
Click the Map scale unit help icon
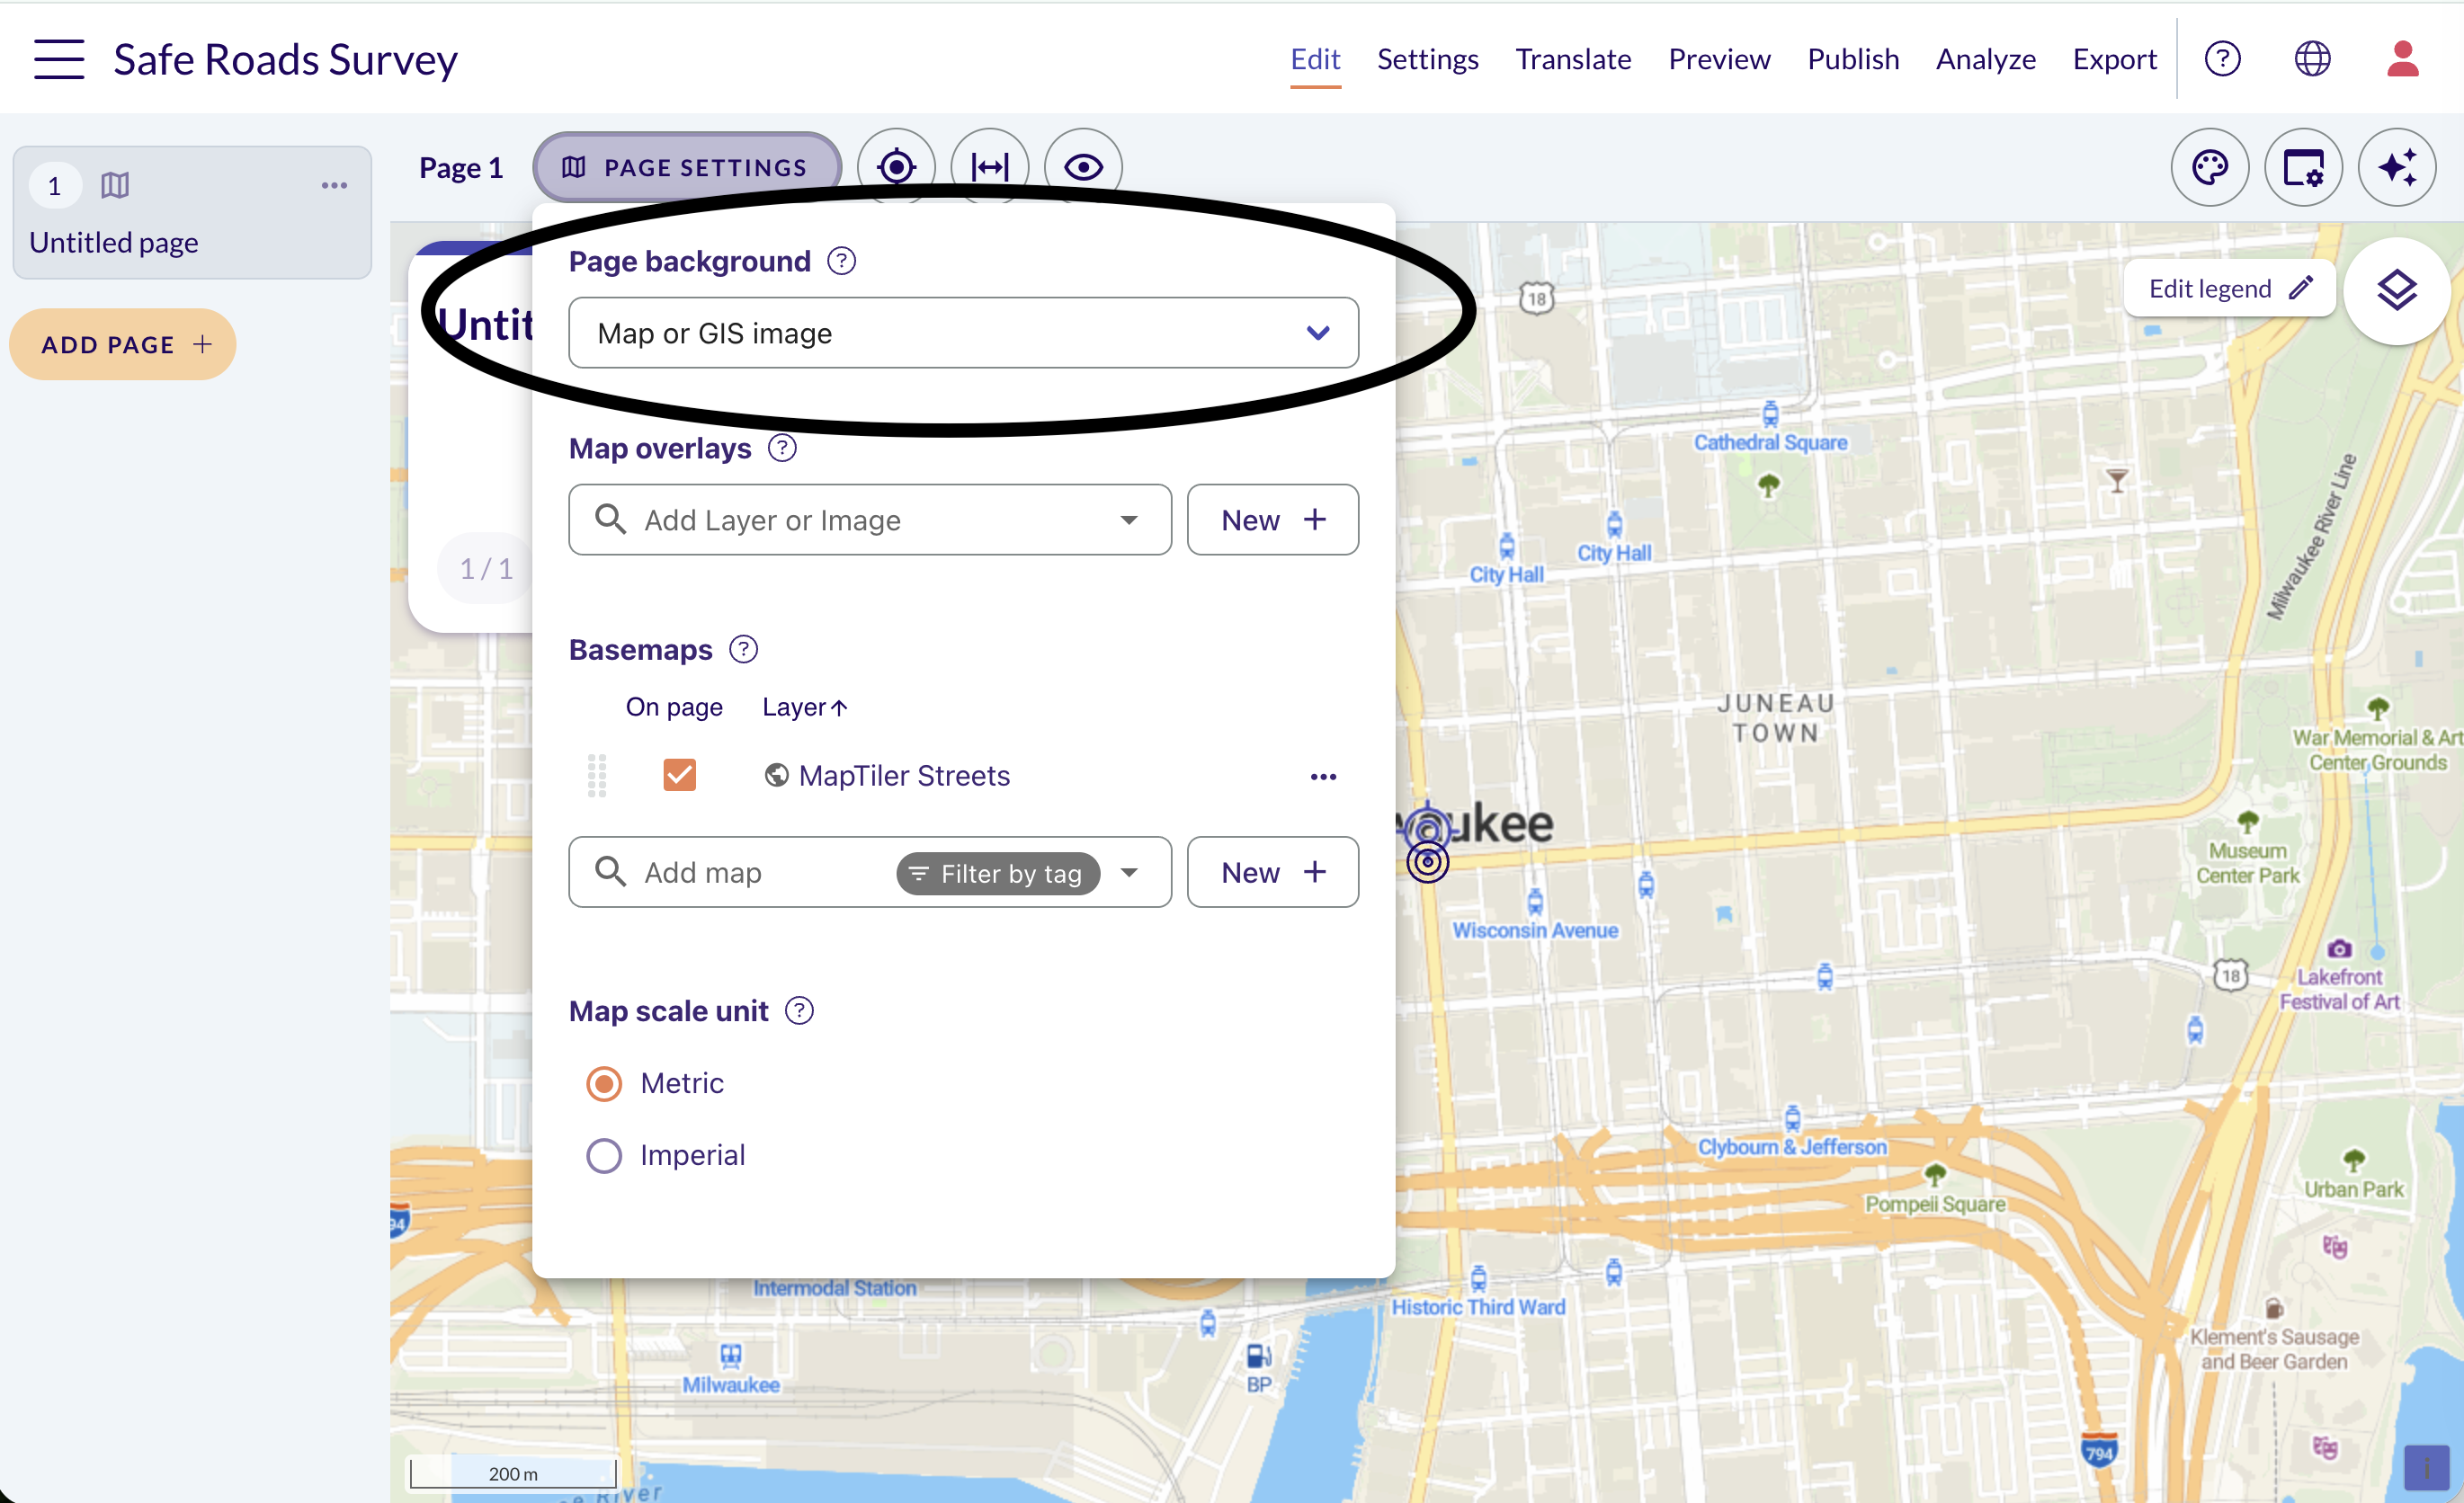point(799,1010)
